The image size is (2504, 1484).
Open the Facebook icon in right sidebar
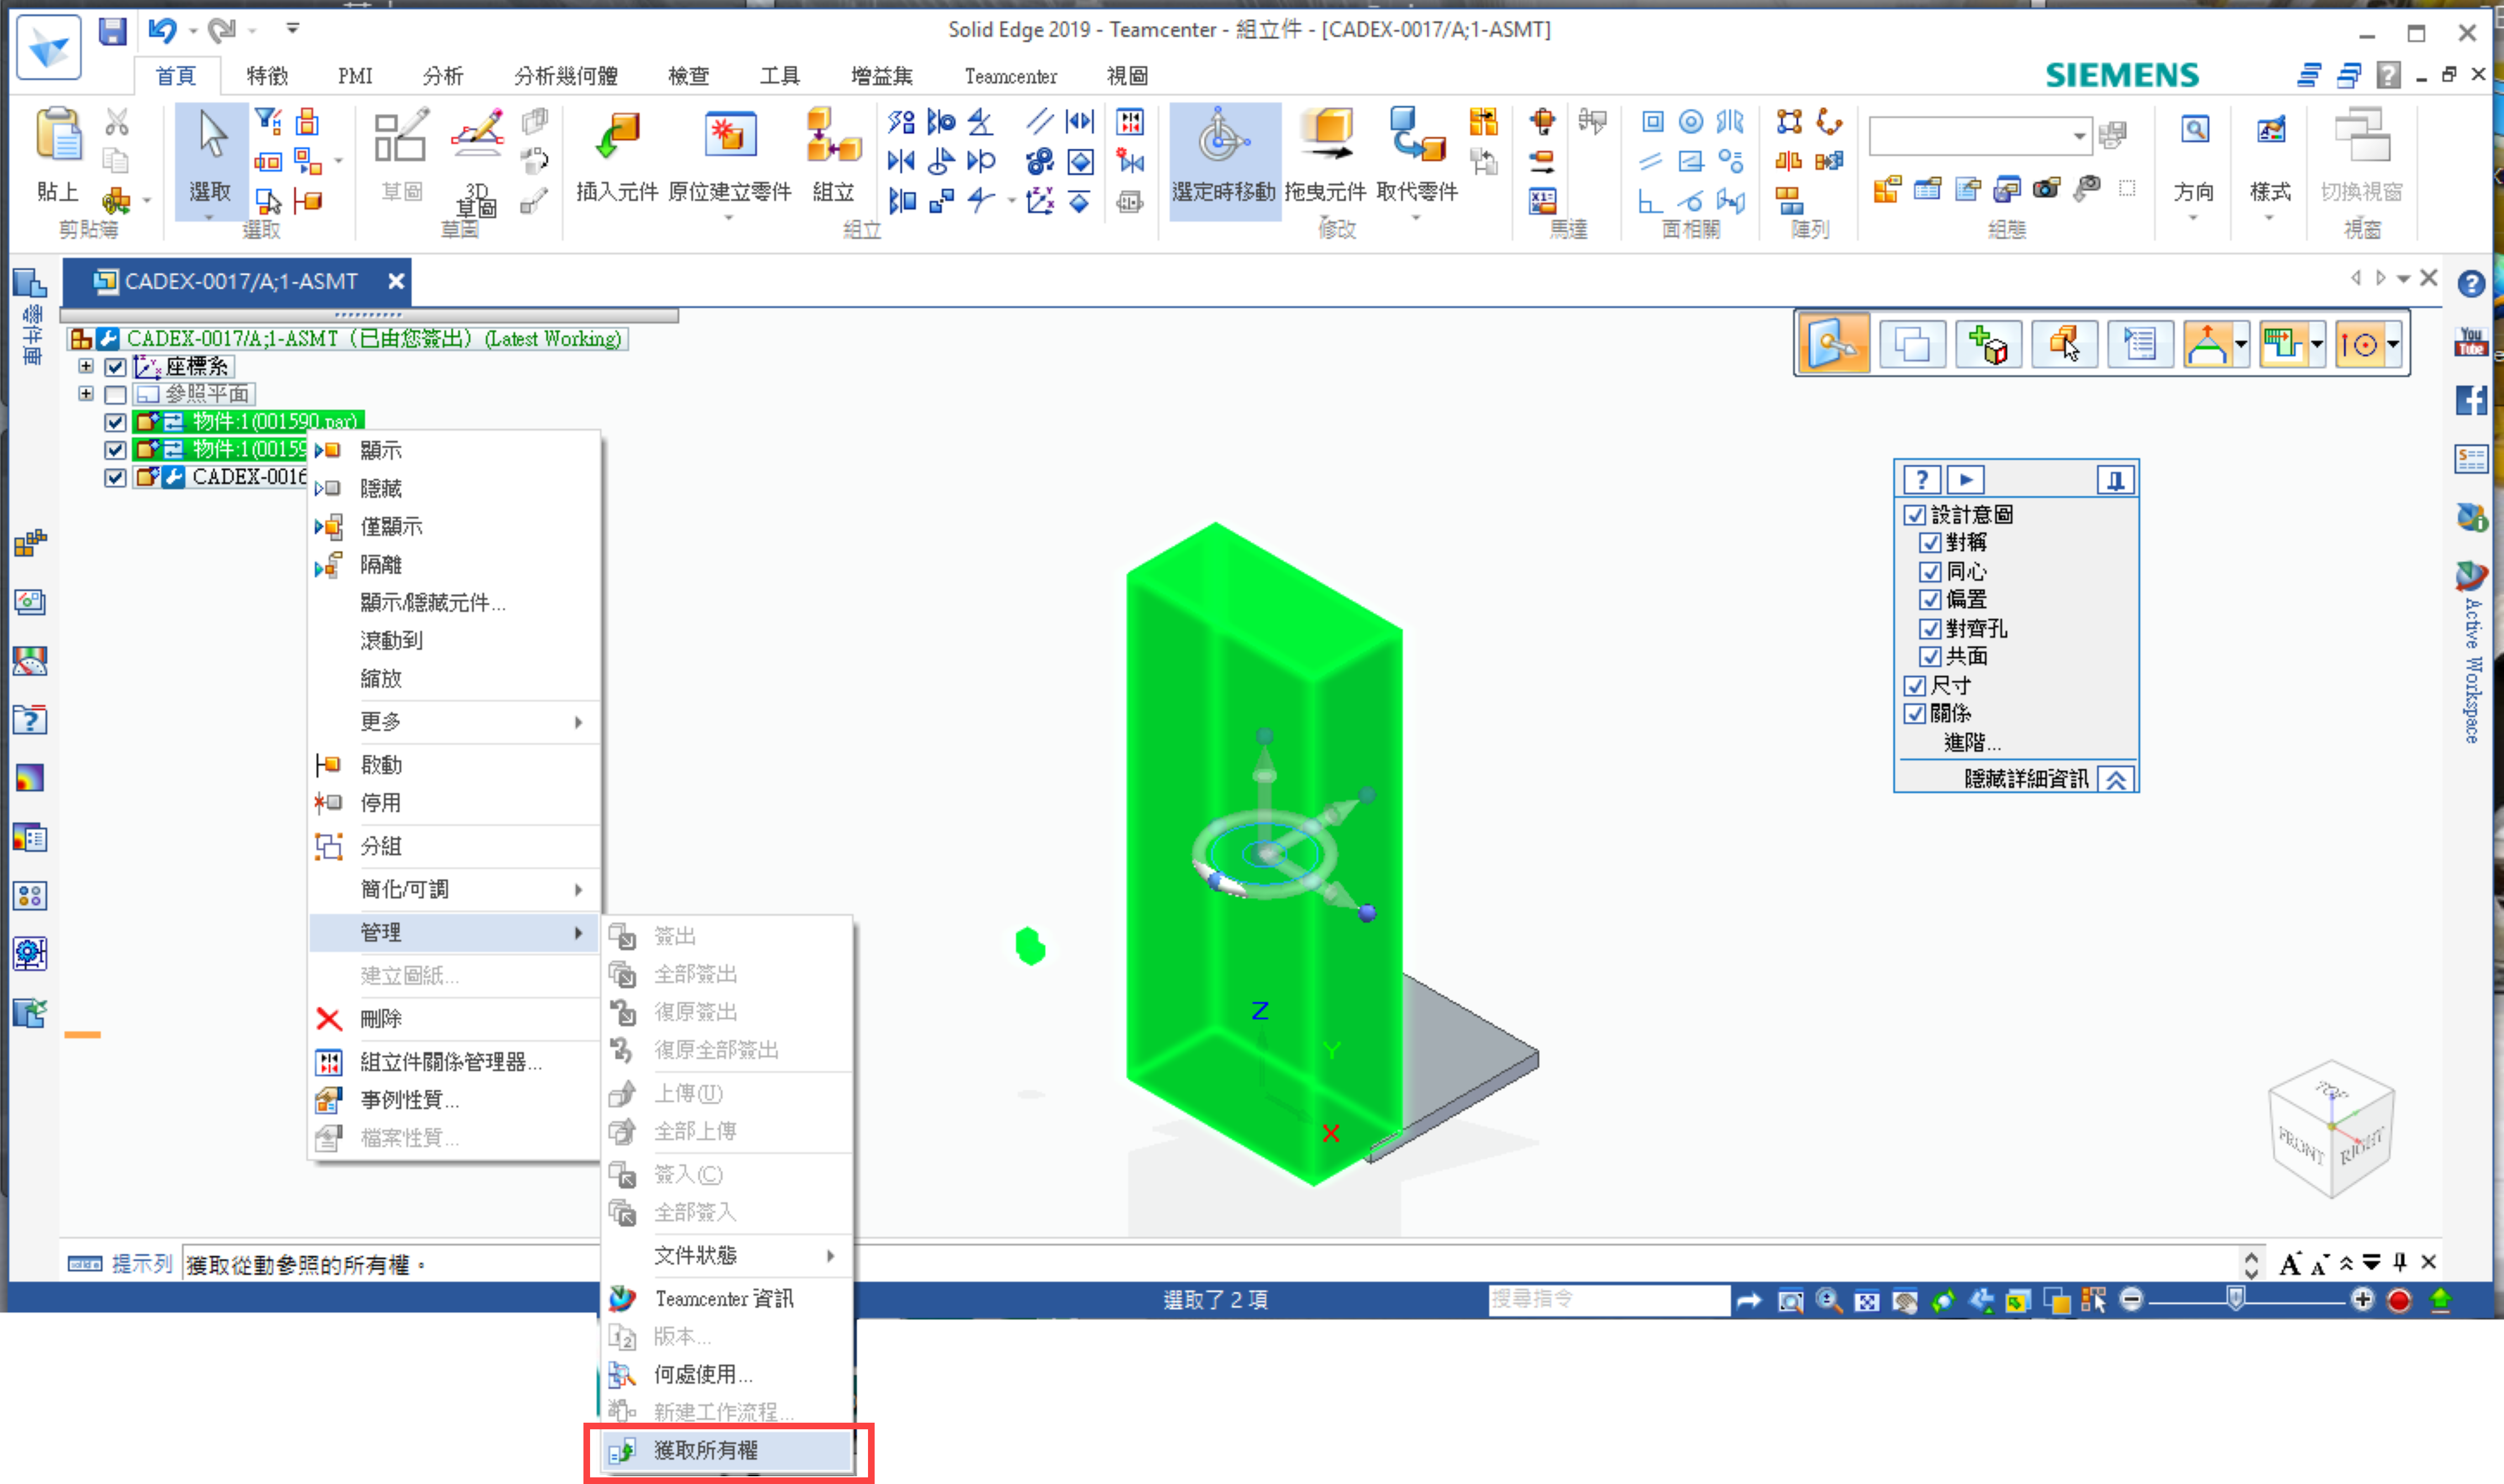tap(2471, 400)
